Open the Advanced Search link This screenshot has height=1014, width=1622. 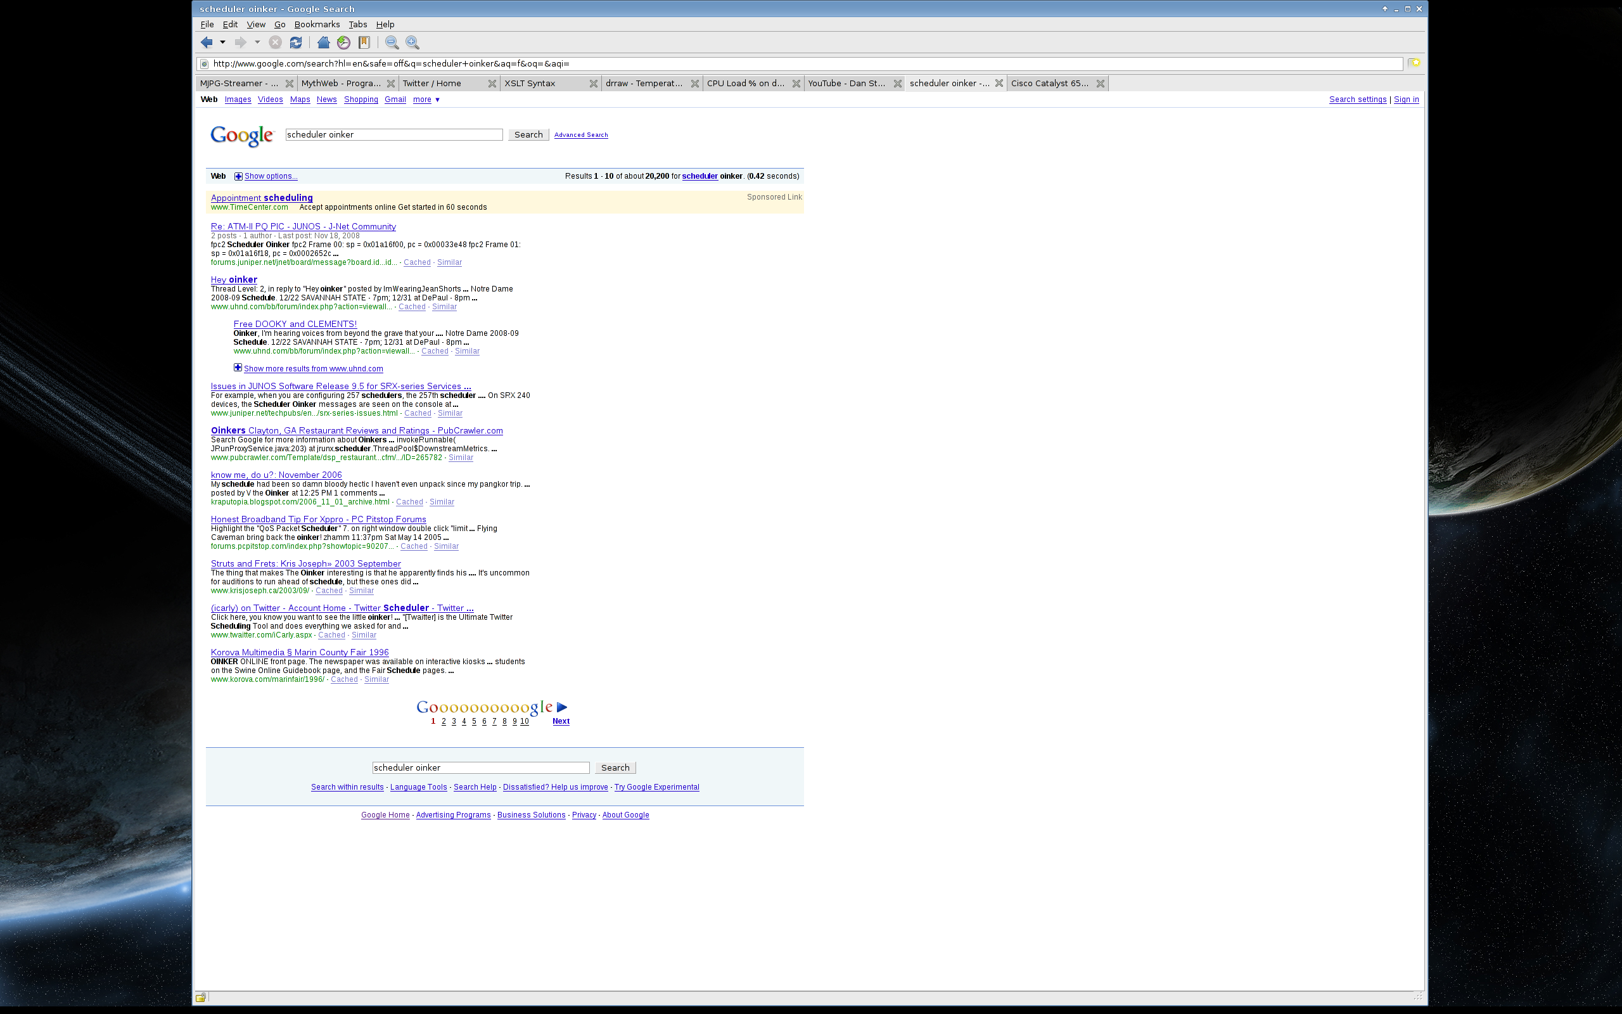click(580, 135)
